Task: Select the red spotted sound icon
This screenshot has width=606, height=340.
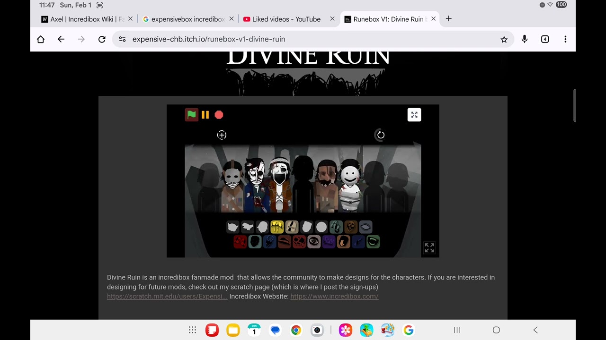Action: point(240,242)
